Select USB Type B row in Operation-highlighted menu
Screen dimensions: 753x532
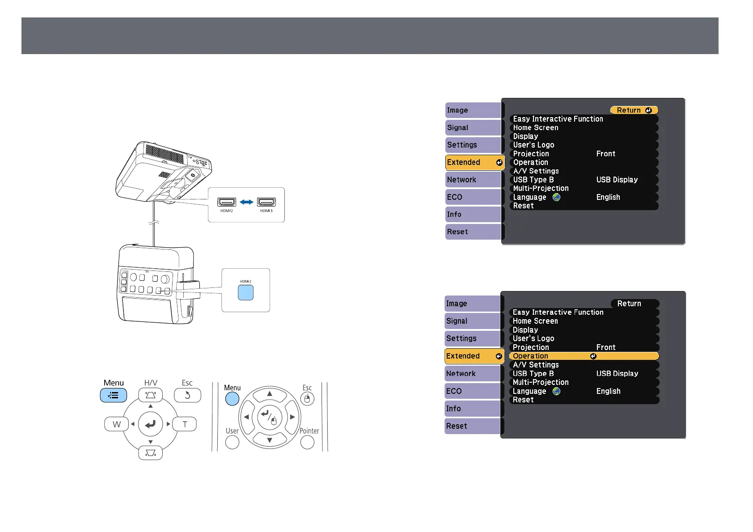[584, 374]
